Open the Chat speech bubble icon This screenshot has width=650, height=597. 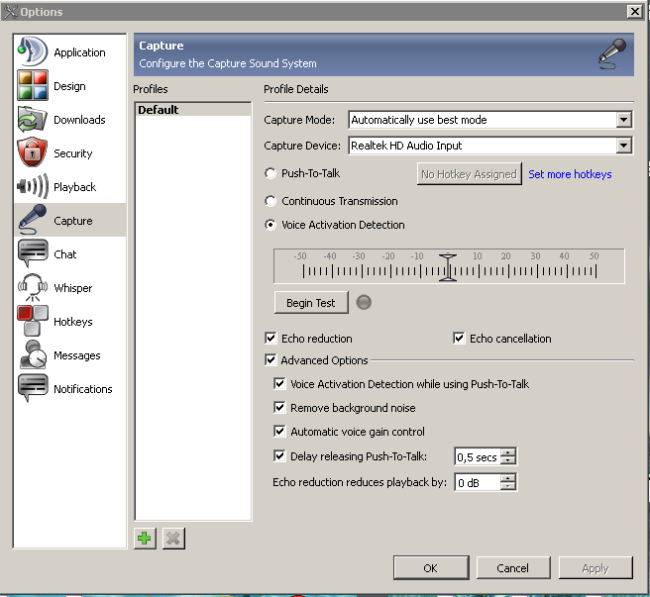[x=33, y=253]
